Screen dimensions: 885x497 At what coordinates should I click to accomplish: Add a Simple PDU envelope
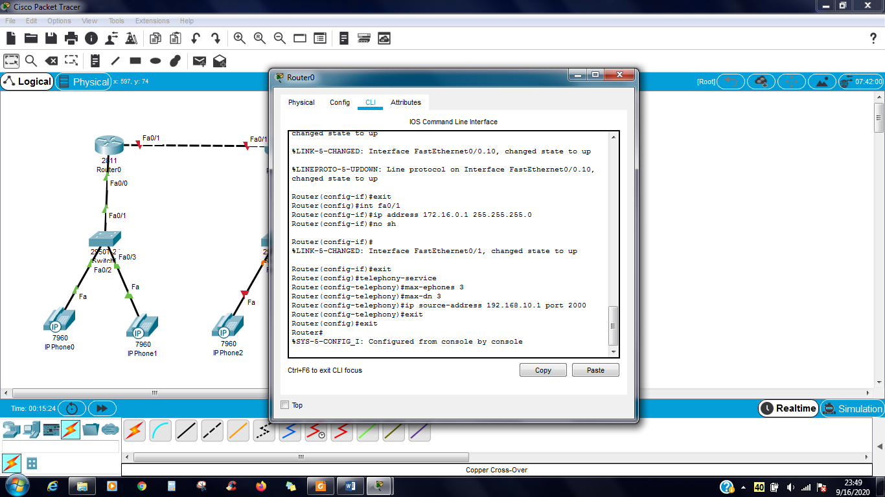200,61
